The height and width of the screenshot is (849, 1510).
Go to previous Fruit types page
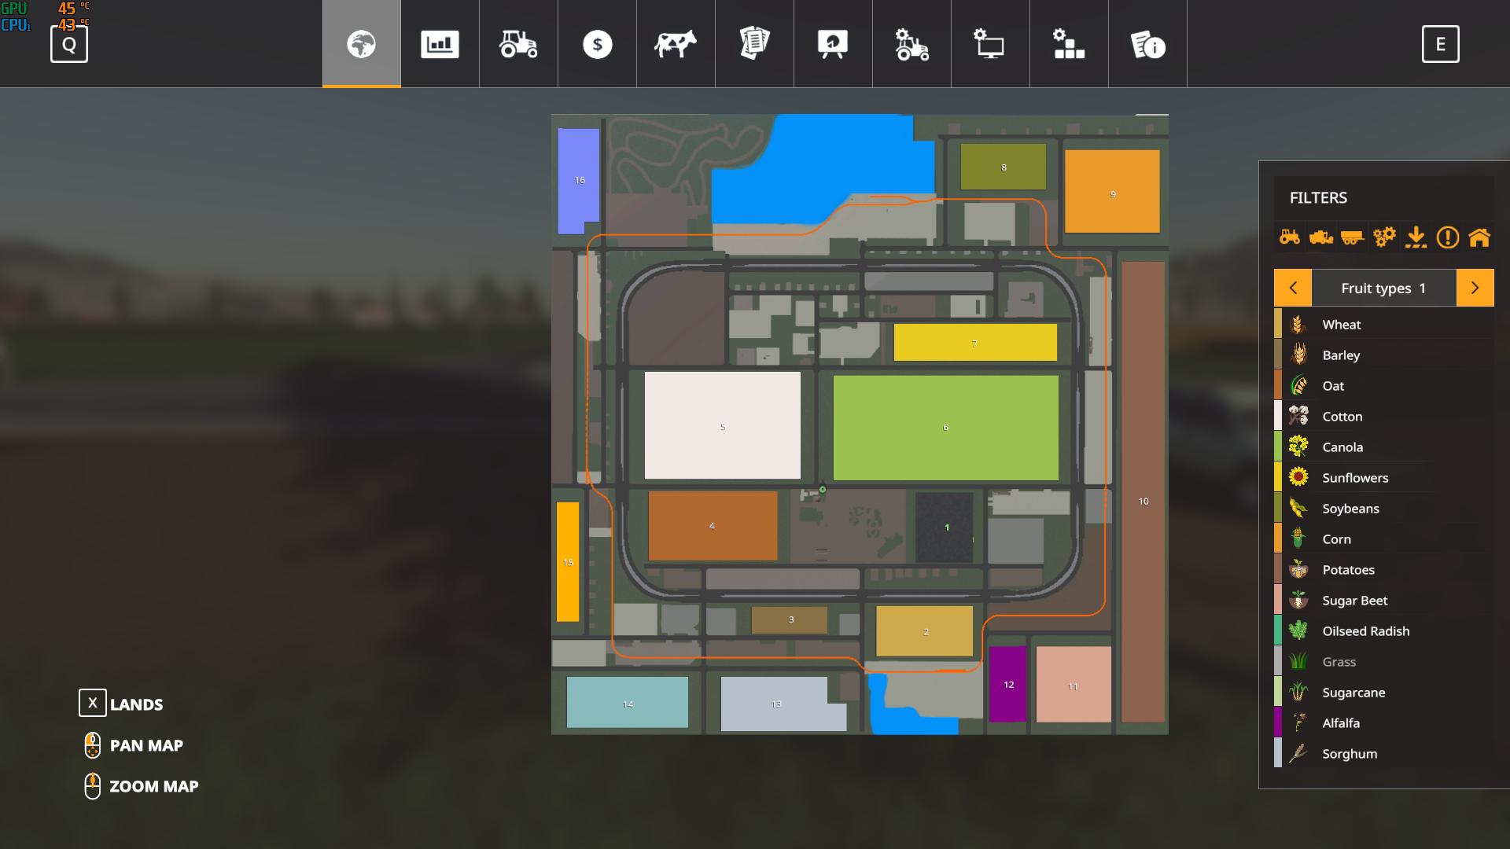coord(1293,288)
